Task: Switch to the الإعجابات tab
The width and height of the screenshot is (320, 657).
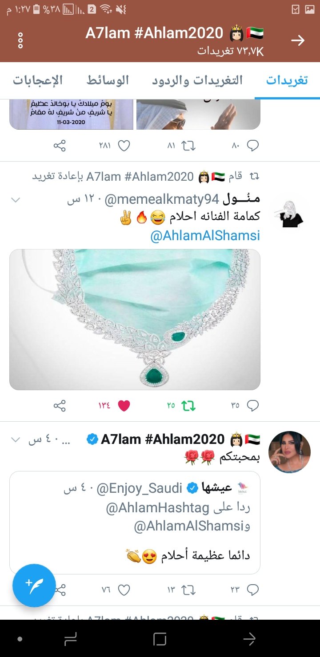Action: pyautogui.click(x=38, y=80)
